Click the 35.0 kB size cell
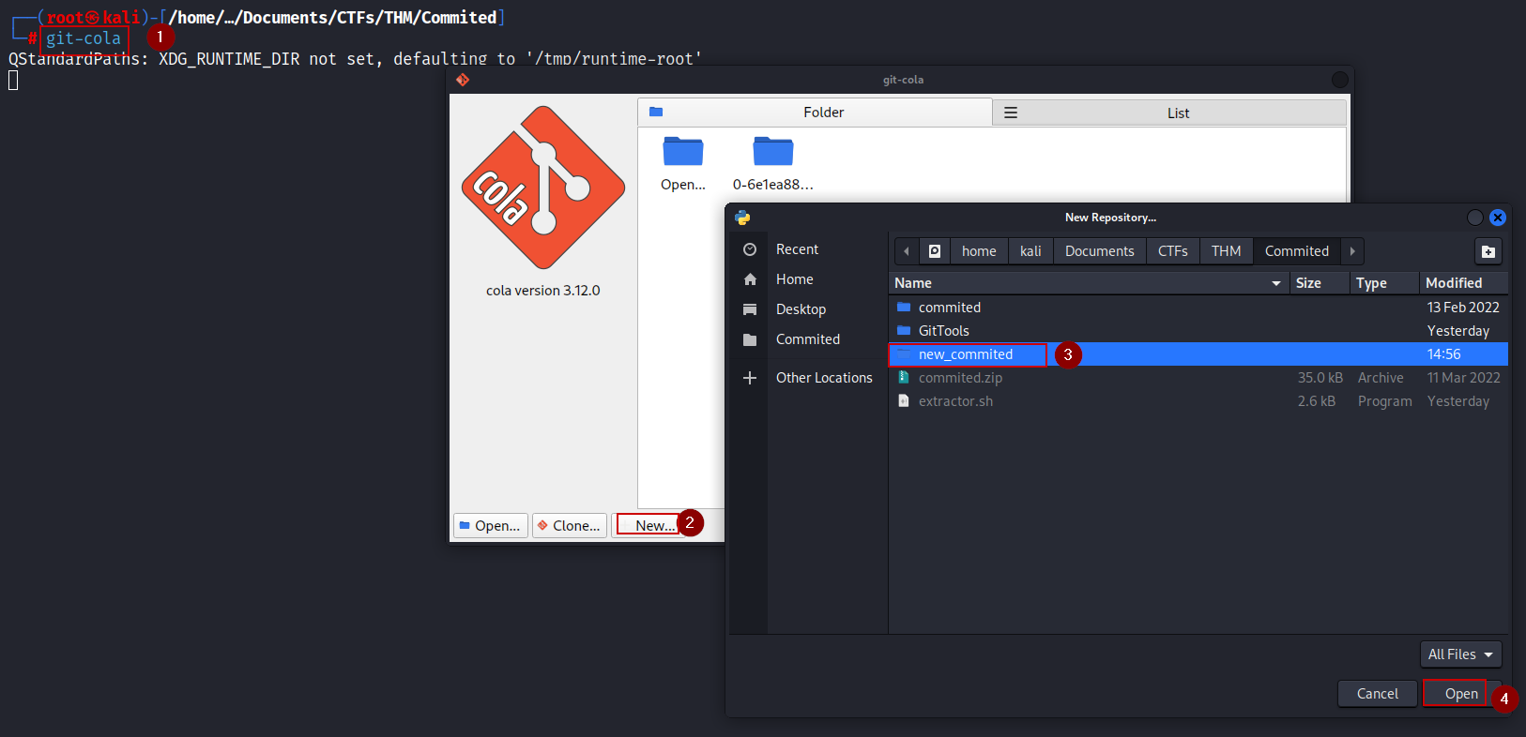Viewport: 1526px width, 737px height. click(x=1320, y=378)
